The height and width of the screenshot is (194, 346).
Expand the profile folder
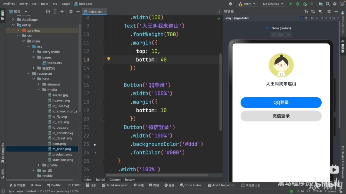click(39, 165)
